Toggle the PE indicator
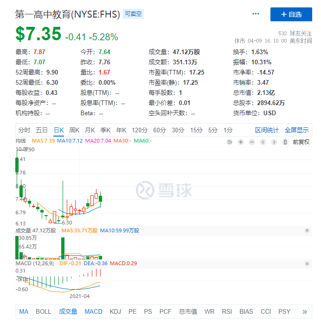This screenshot has height=323, width=321. (x=132, y=311)
